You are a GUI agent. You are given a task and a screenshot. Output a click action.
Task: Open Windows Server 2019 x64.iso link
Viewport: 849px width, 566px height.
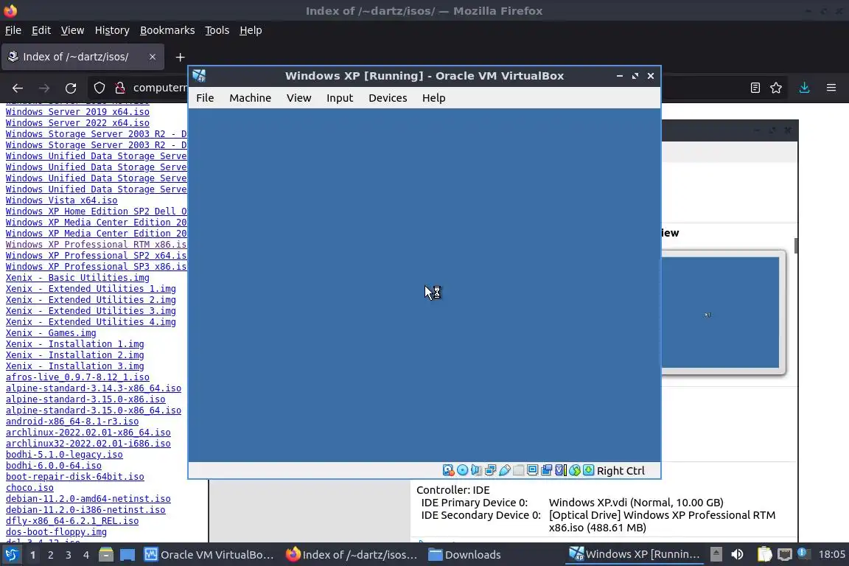click(x=77, y=111)
